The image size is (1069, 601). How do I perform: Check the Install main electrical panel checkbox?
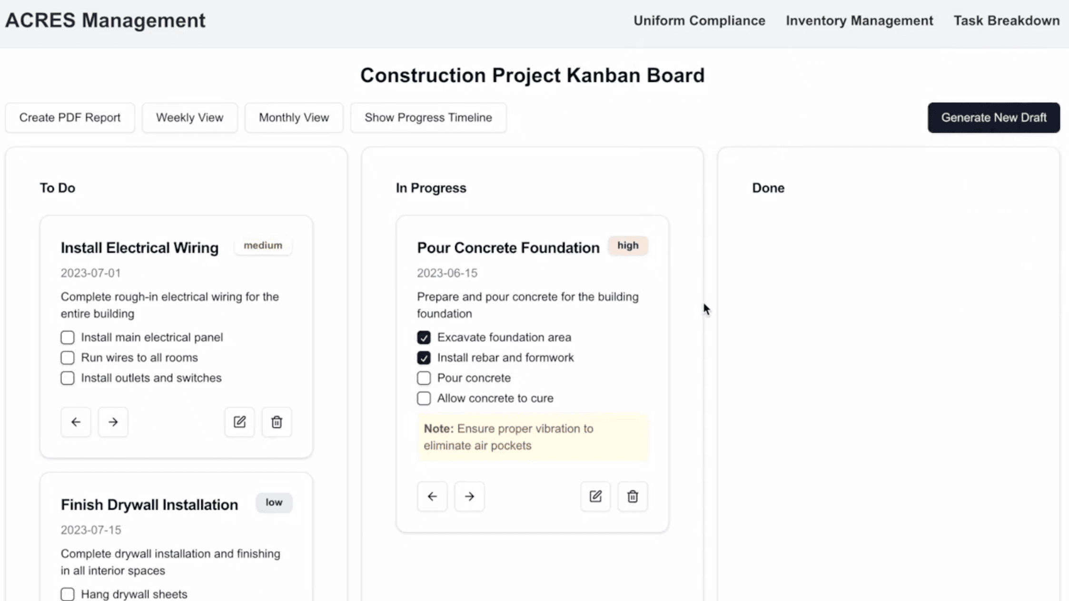point(67,337)
